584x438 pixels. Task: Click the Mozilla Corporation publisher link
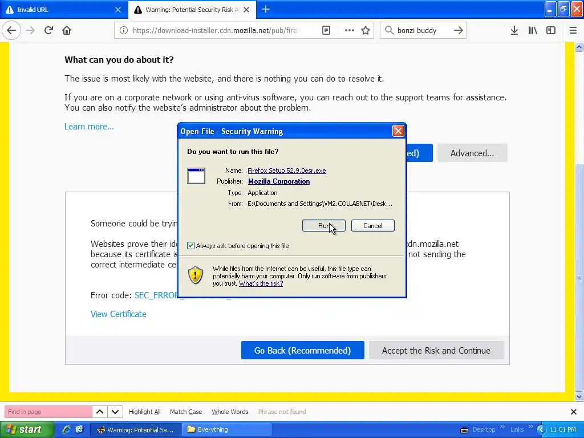click(279, 181)
